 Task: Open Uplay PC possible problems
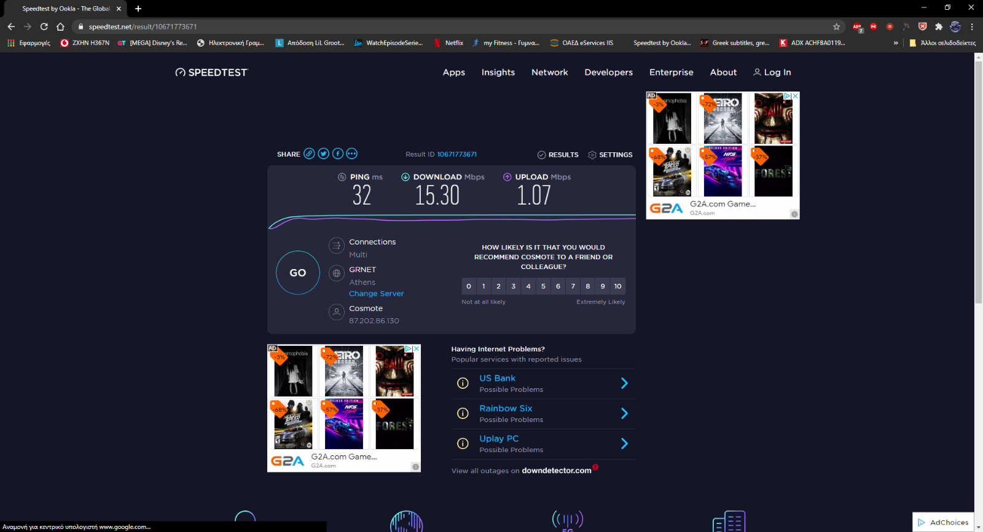pyautogui.click(x=499, y=439)
